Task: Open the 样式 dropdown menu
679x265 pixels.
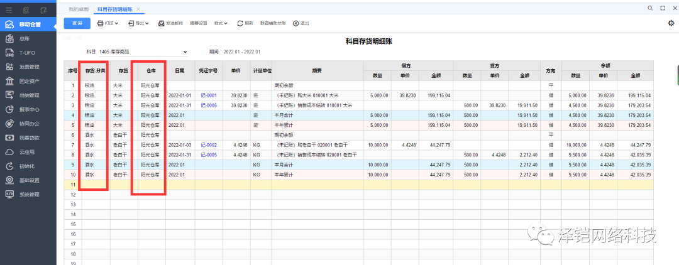Action: pos(221,23)
